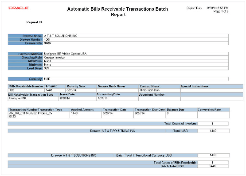Click Transaction Due Date value 9/27/14
Image resolution: width=246 pixels, height=176 pixels.
point(140,113)
